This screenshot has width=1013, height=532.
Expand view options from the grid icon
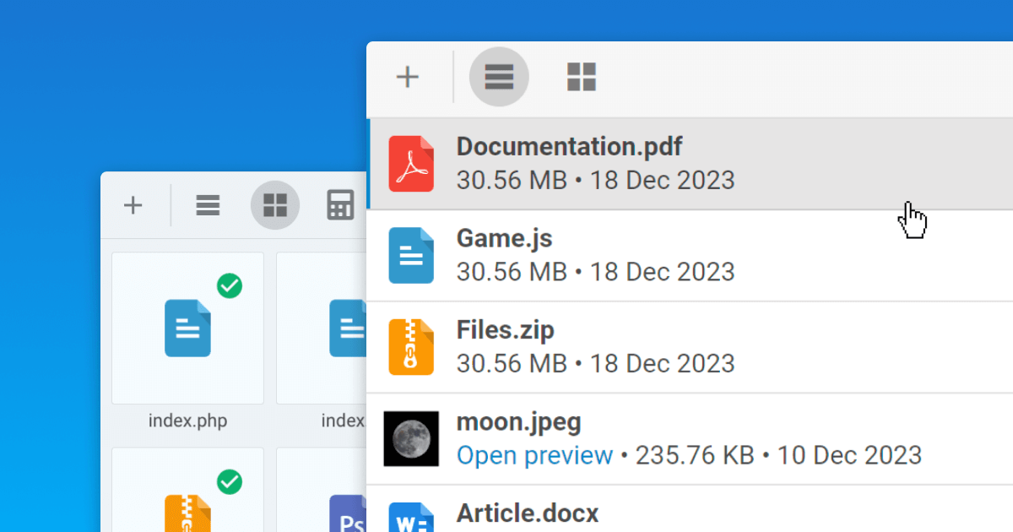coord(275,205)
